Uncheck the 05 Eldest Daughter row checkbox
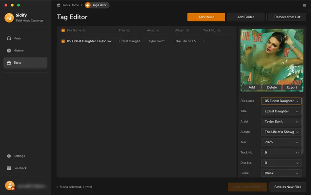This screenshot has height=195, width=311. [x=63, y=41]
